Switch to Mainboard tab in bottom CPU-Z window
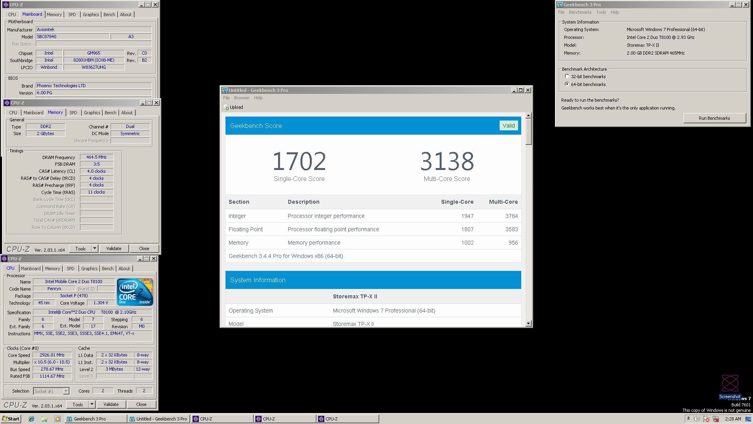753x424 pixels. pyautogui.click(x=31, y=269)
